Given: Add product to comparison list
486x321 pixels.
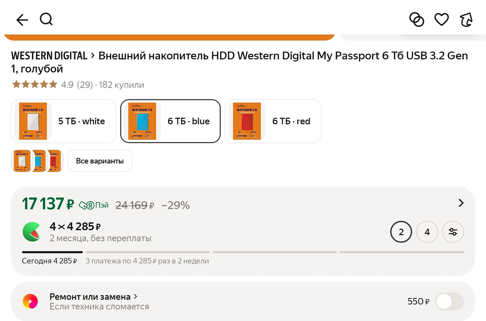Looking at the screenshot, I should [416, 20].
